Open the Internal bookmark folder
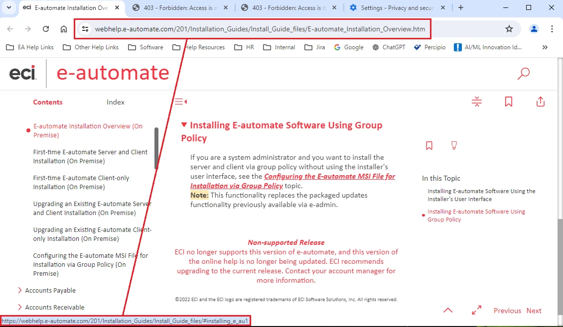This screenshot has width=563, height=327. (279, 47)
